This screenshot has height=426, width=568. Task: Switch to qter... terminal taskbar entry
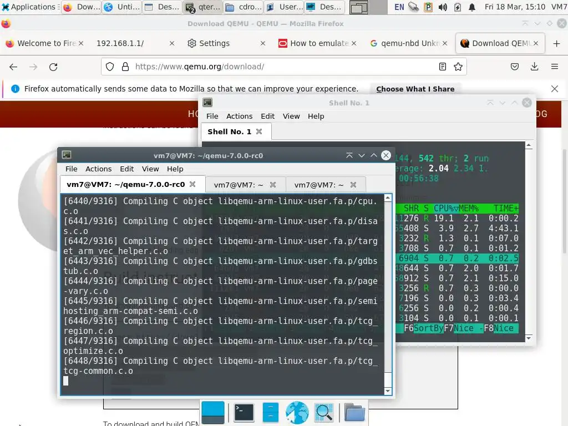click(x=203, y=7)
